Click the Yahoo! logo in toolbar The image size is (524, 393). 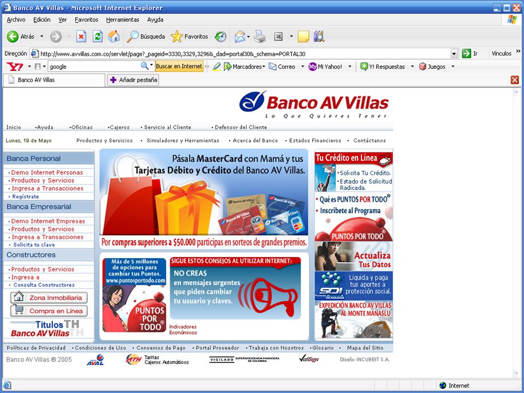pos(15,67)
